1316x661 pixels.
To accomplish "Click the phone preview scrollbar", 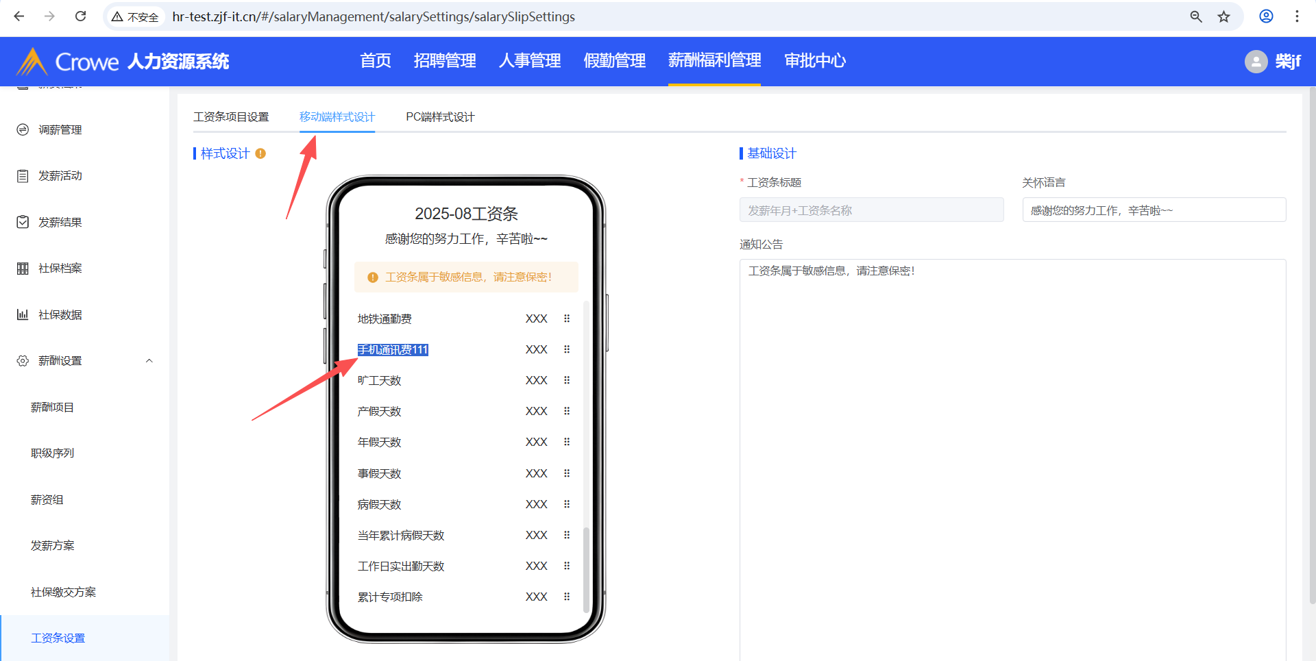I will (x=586, y=569).
